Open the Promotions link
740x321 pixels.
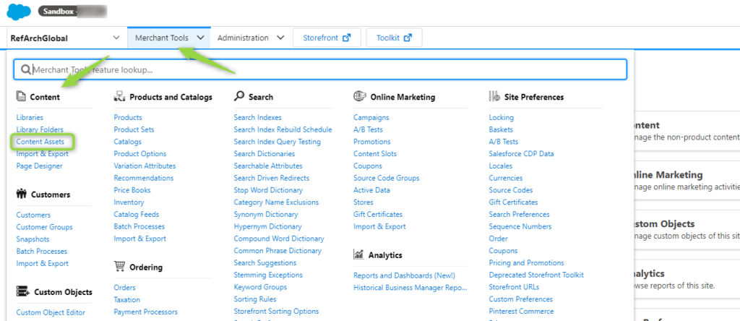coord(372,142)
